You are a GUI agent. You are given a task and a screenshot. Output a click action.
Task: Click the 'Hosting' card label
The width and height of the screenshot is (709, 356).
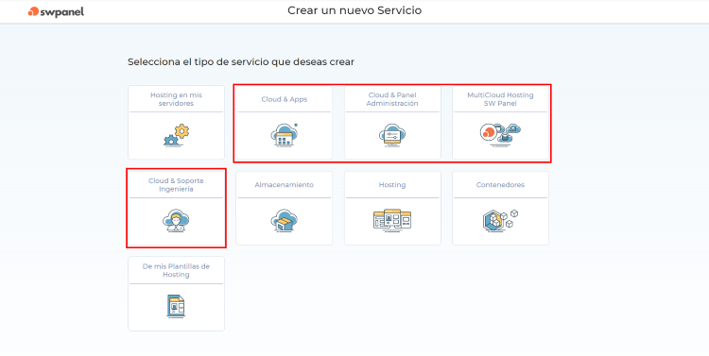tap(392, 185)
